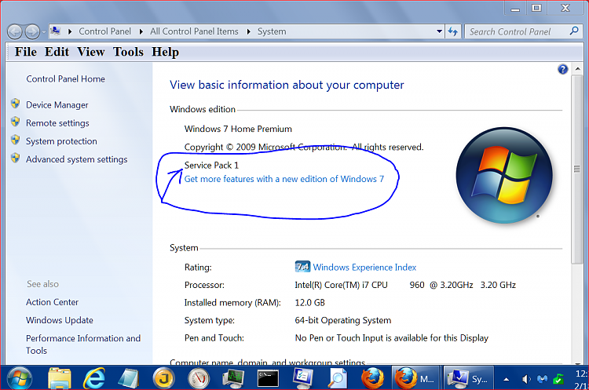Click the Windows Experience Index 7.4 badge
This screenshot has height=390, width=589.
click(302, 267)
